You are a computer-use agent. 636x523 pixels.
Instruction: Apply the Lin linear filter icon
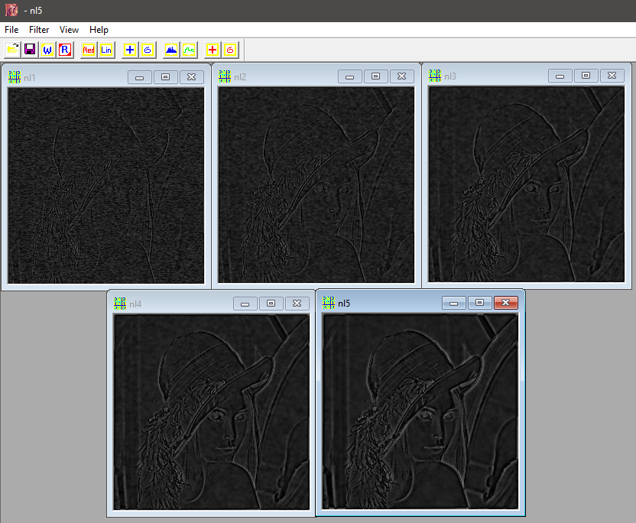tap(106, 50)
